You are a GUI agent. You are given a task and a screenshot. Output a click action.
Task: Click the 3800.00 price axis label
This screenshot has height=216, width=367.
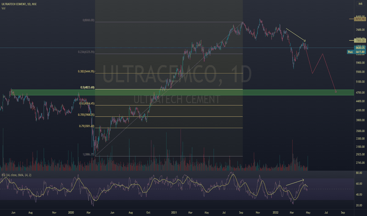coord(360,120)
